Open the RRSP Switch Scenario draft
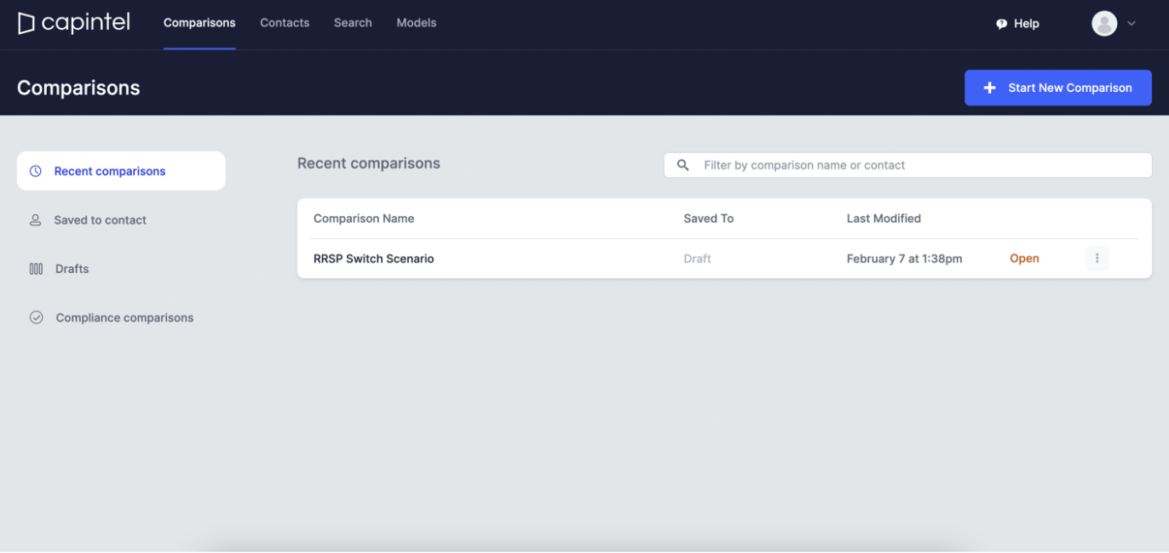Viewport: 1169px width, 553px height. point(1024,259)
